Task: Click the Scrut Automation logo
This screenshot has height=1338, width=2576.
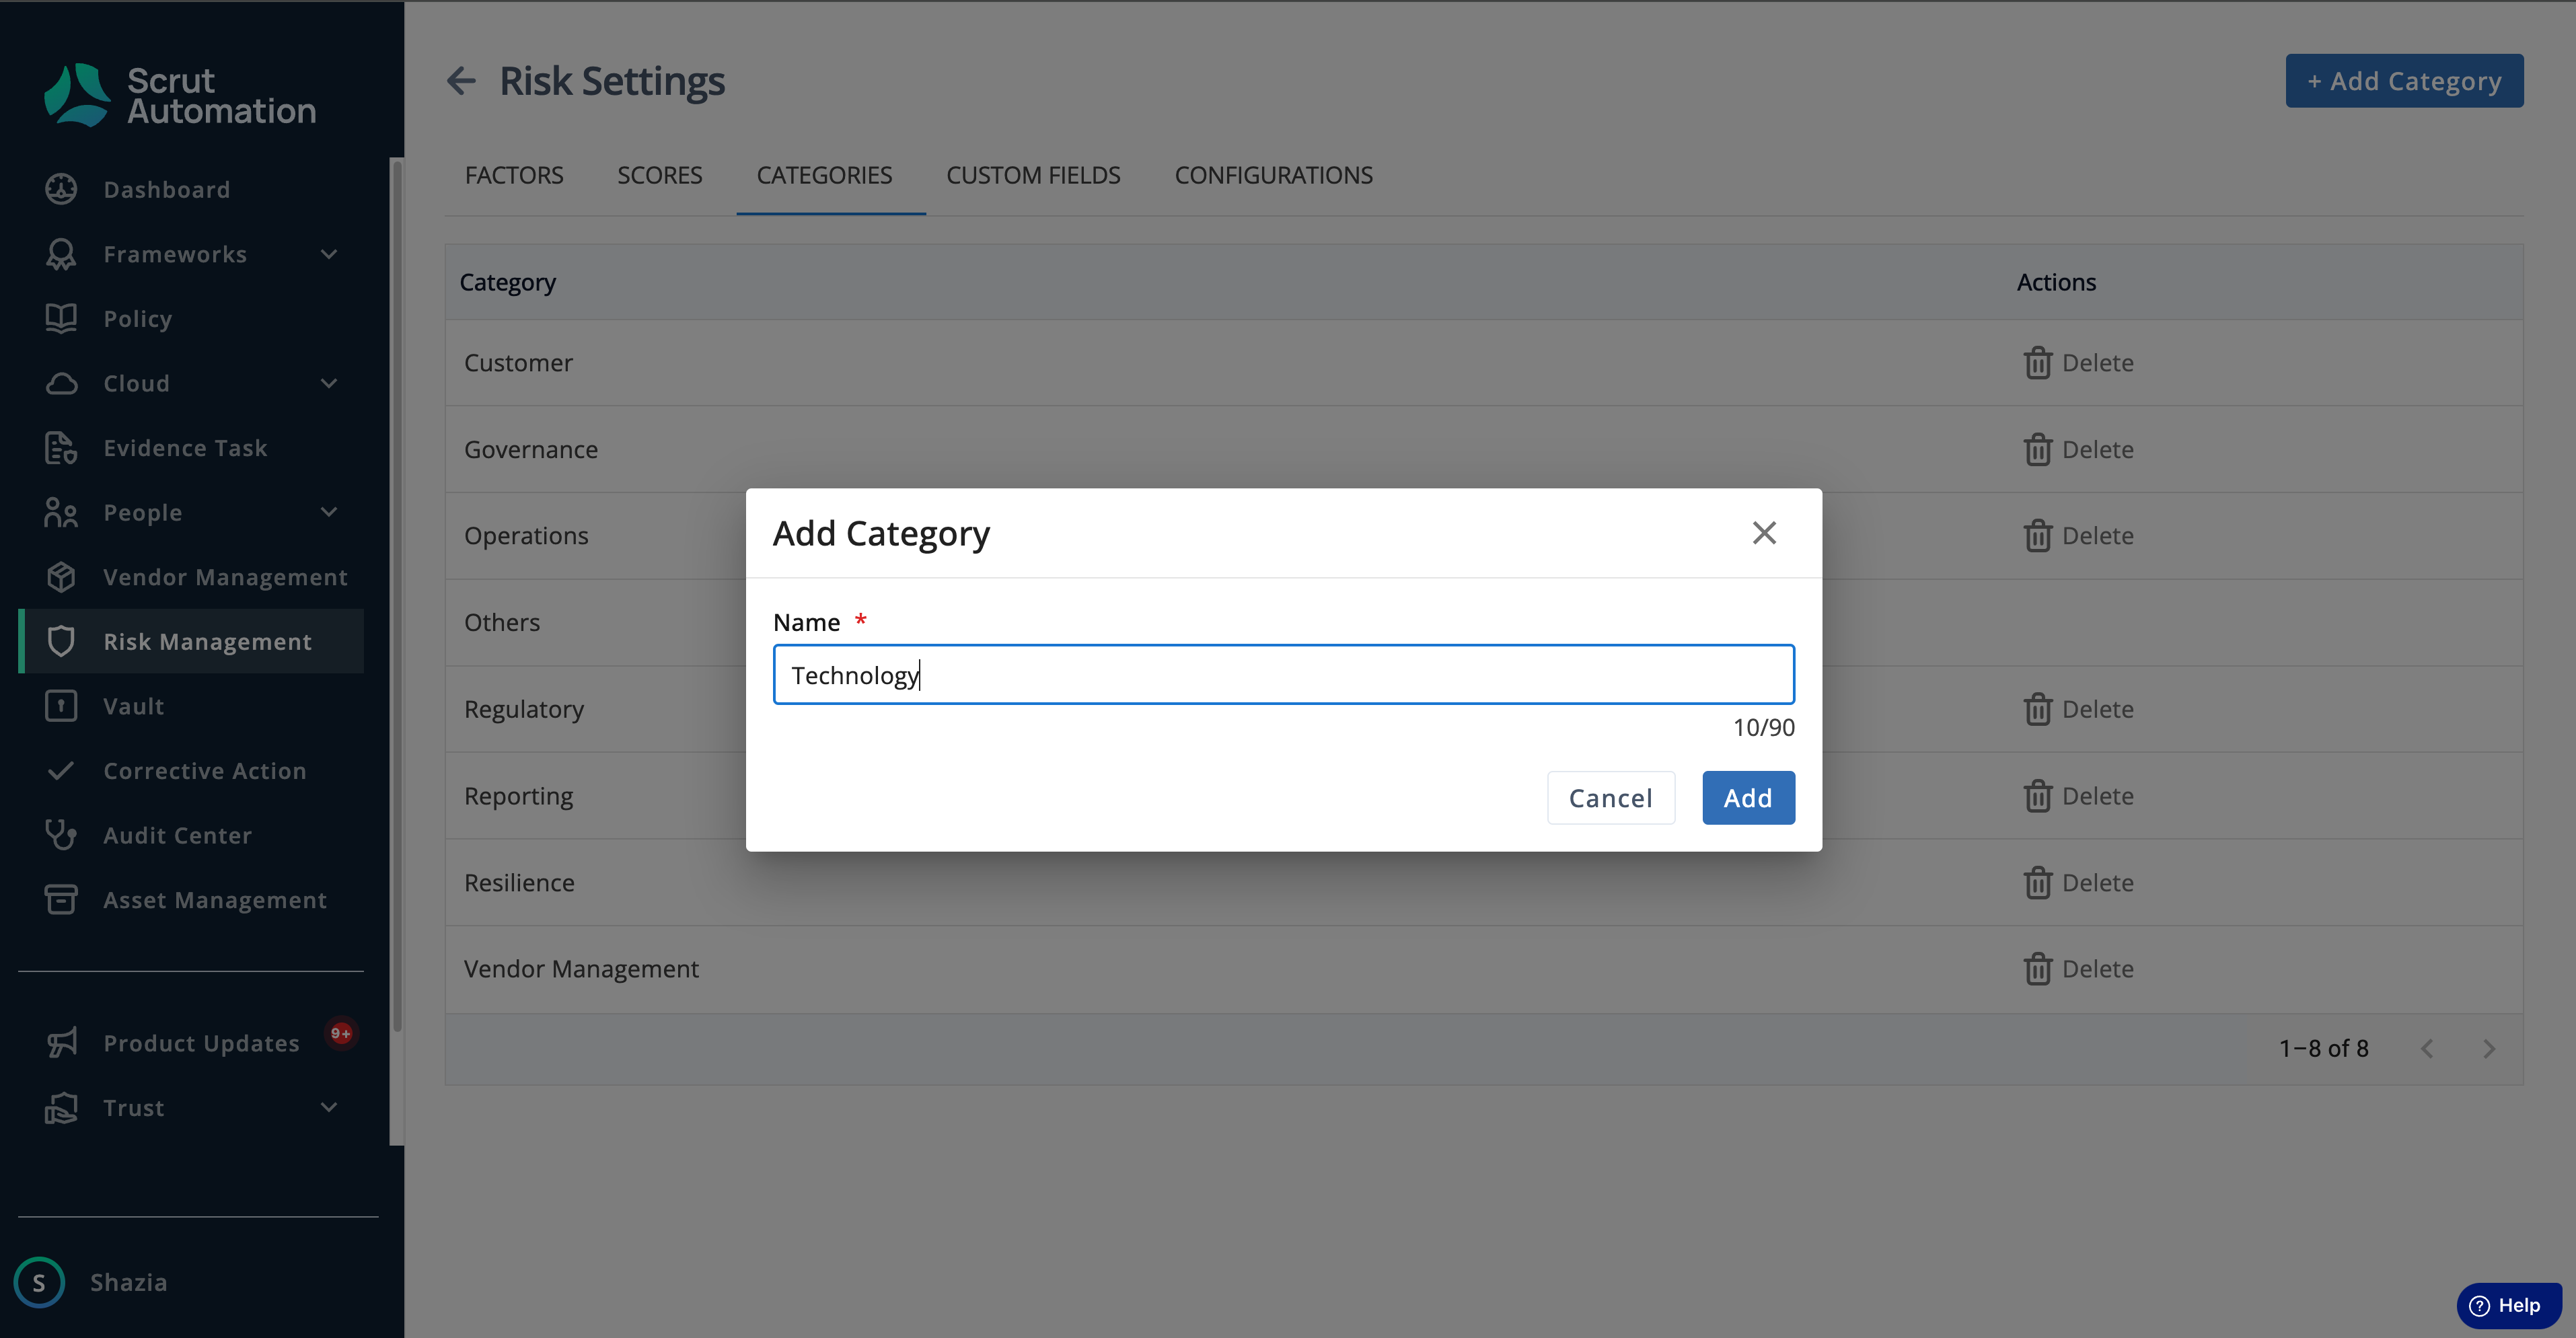Action: coord(180,95)
